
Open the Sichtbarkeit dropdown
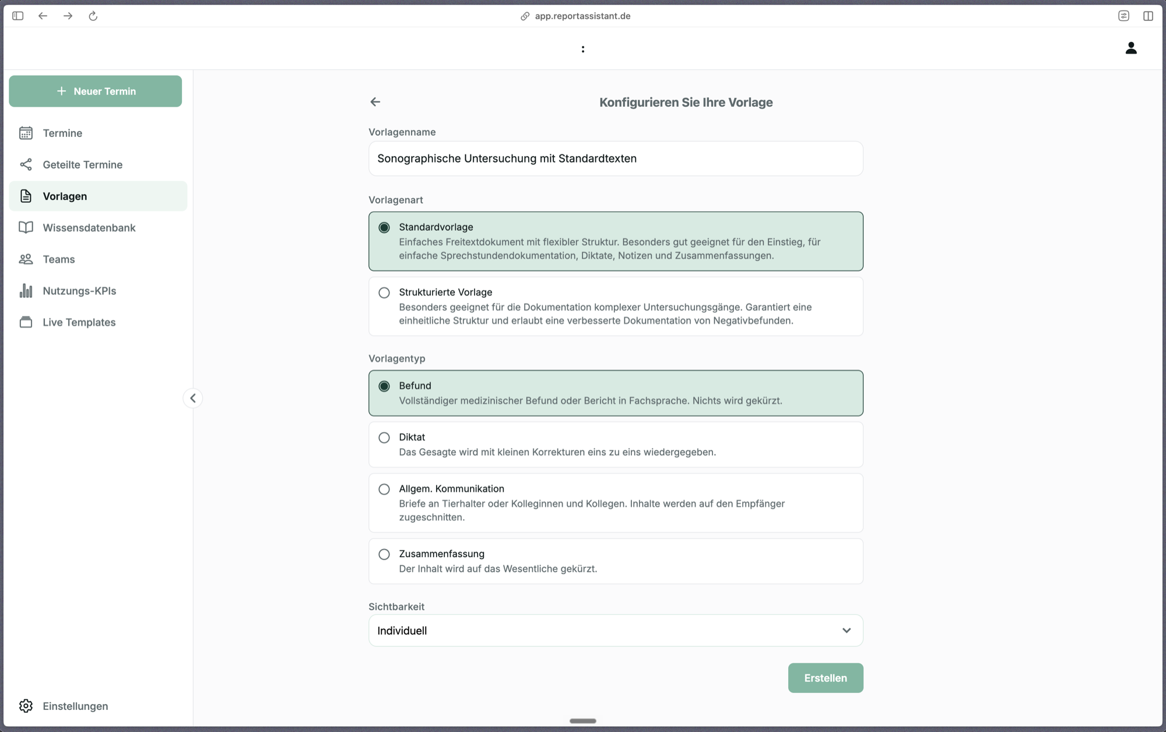click(x=616, y=631)
